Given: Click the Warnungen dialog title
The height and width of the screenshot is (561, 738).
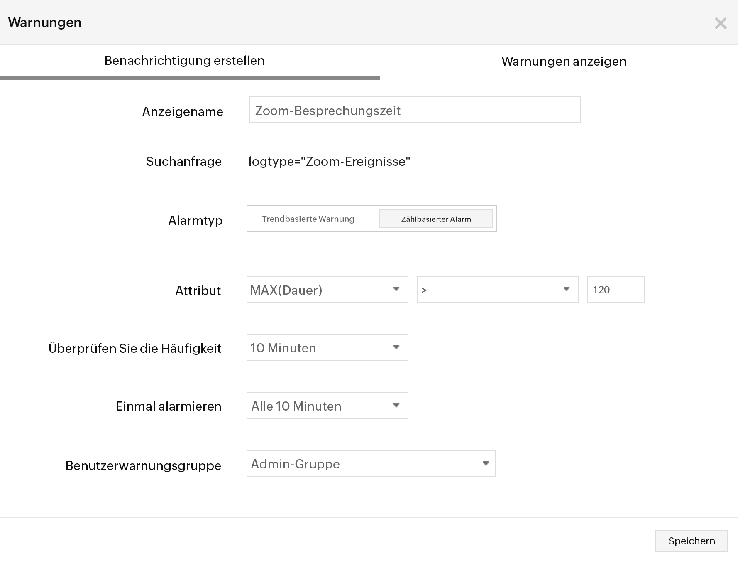Looking at the screenshot, I should point(45,22).
